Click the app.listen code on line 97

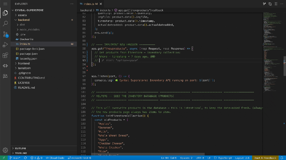(110, 76)
